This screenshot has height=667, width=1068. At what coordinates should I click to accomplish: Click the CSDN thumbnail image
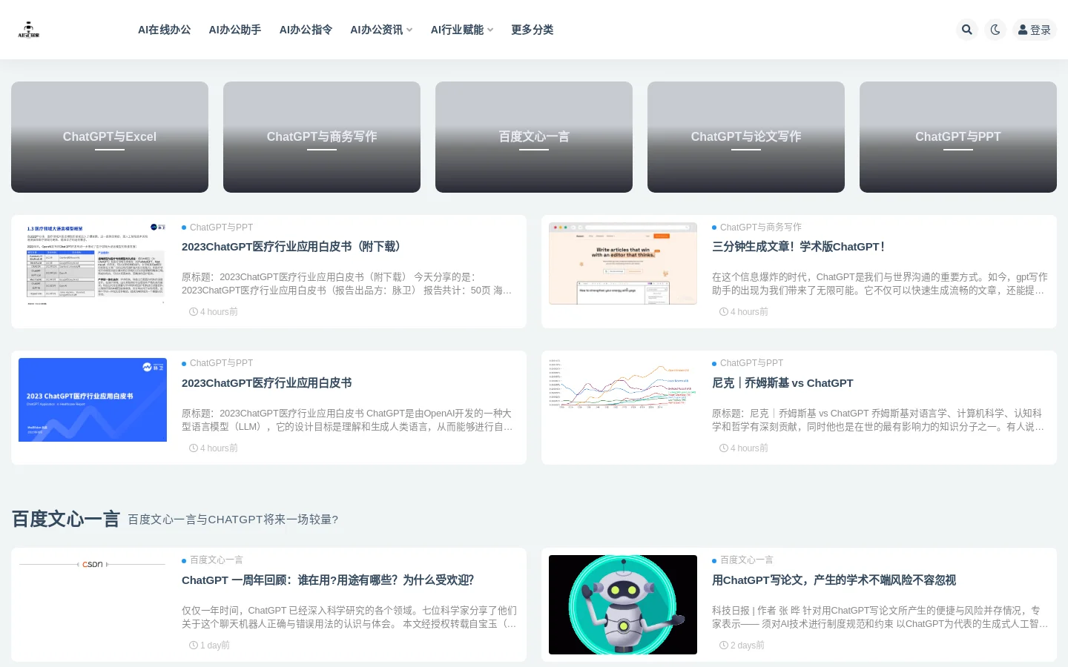coord(93,564)
